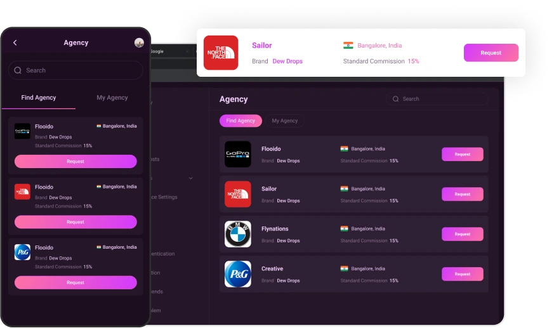Request the Sailor agency in desktop list
The height and width of the screenshot is (328, 554).
click(x=463, y=194)
